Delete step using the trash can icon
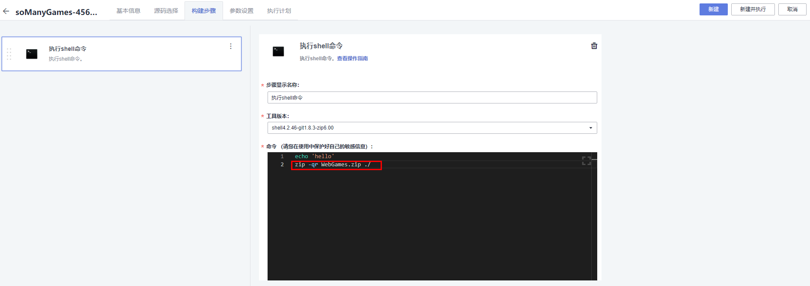This screenshot has height=286, width=810. pyautogui.click(x=594, y=46)
